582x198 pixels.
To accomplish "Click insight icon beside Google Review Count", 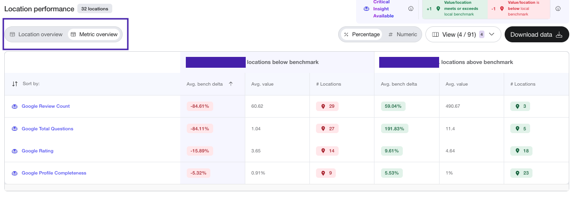I will pos(14,106).
